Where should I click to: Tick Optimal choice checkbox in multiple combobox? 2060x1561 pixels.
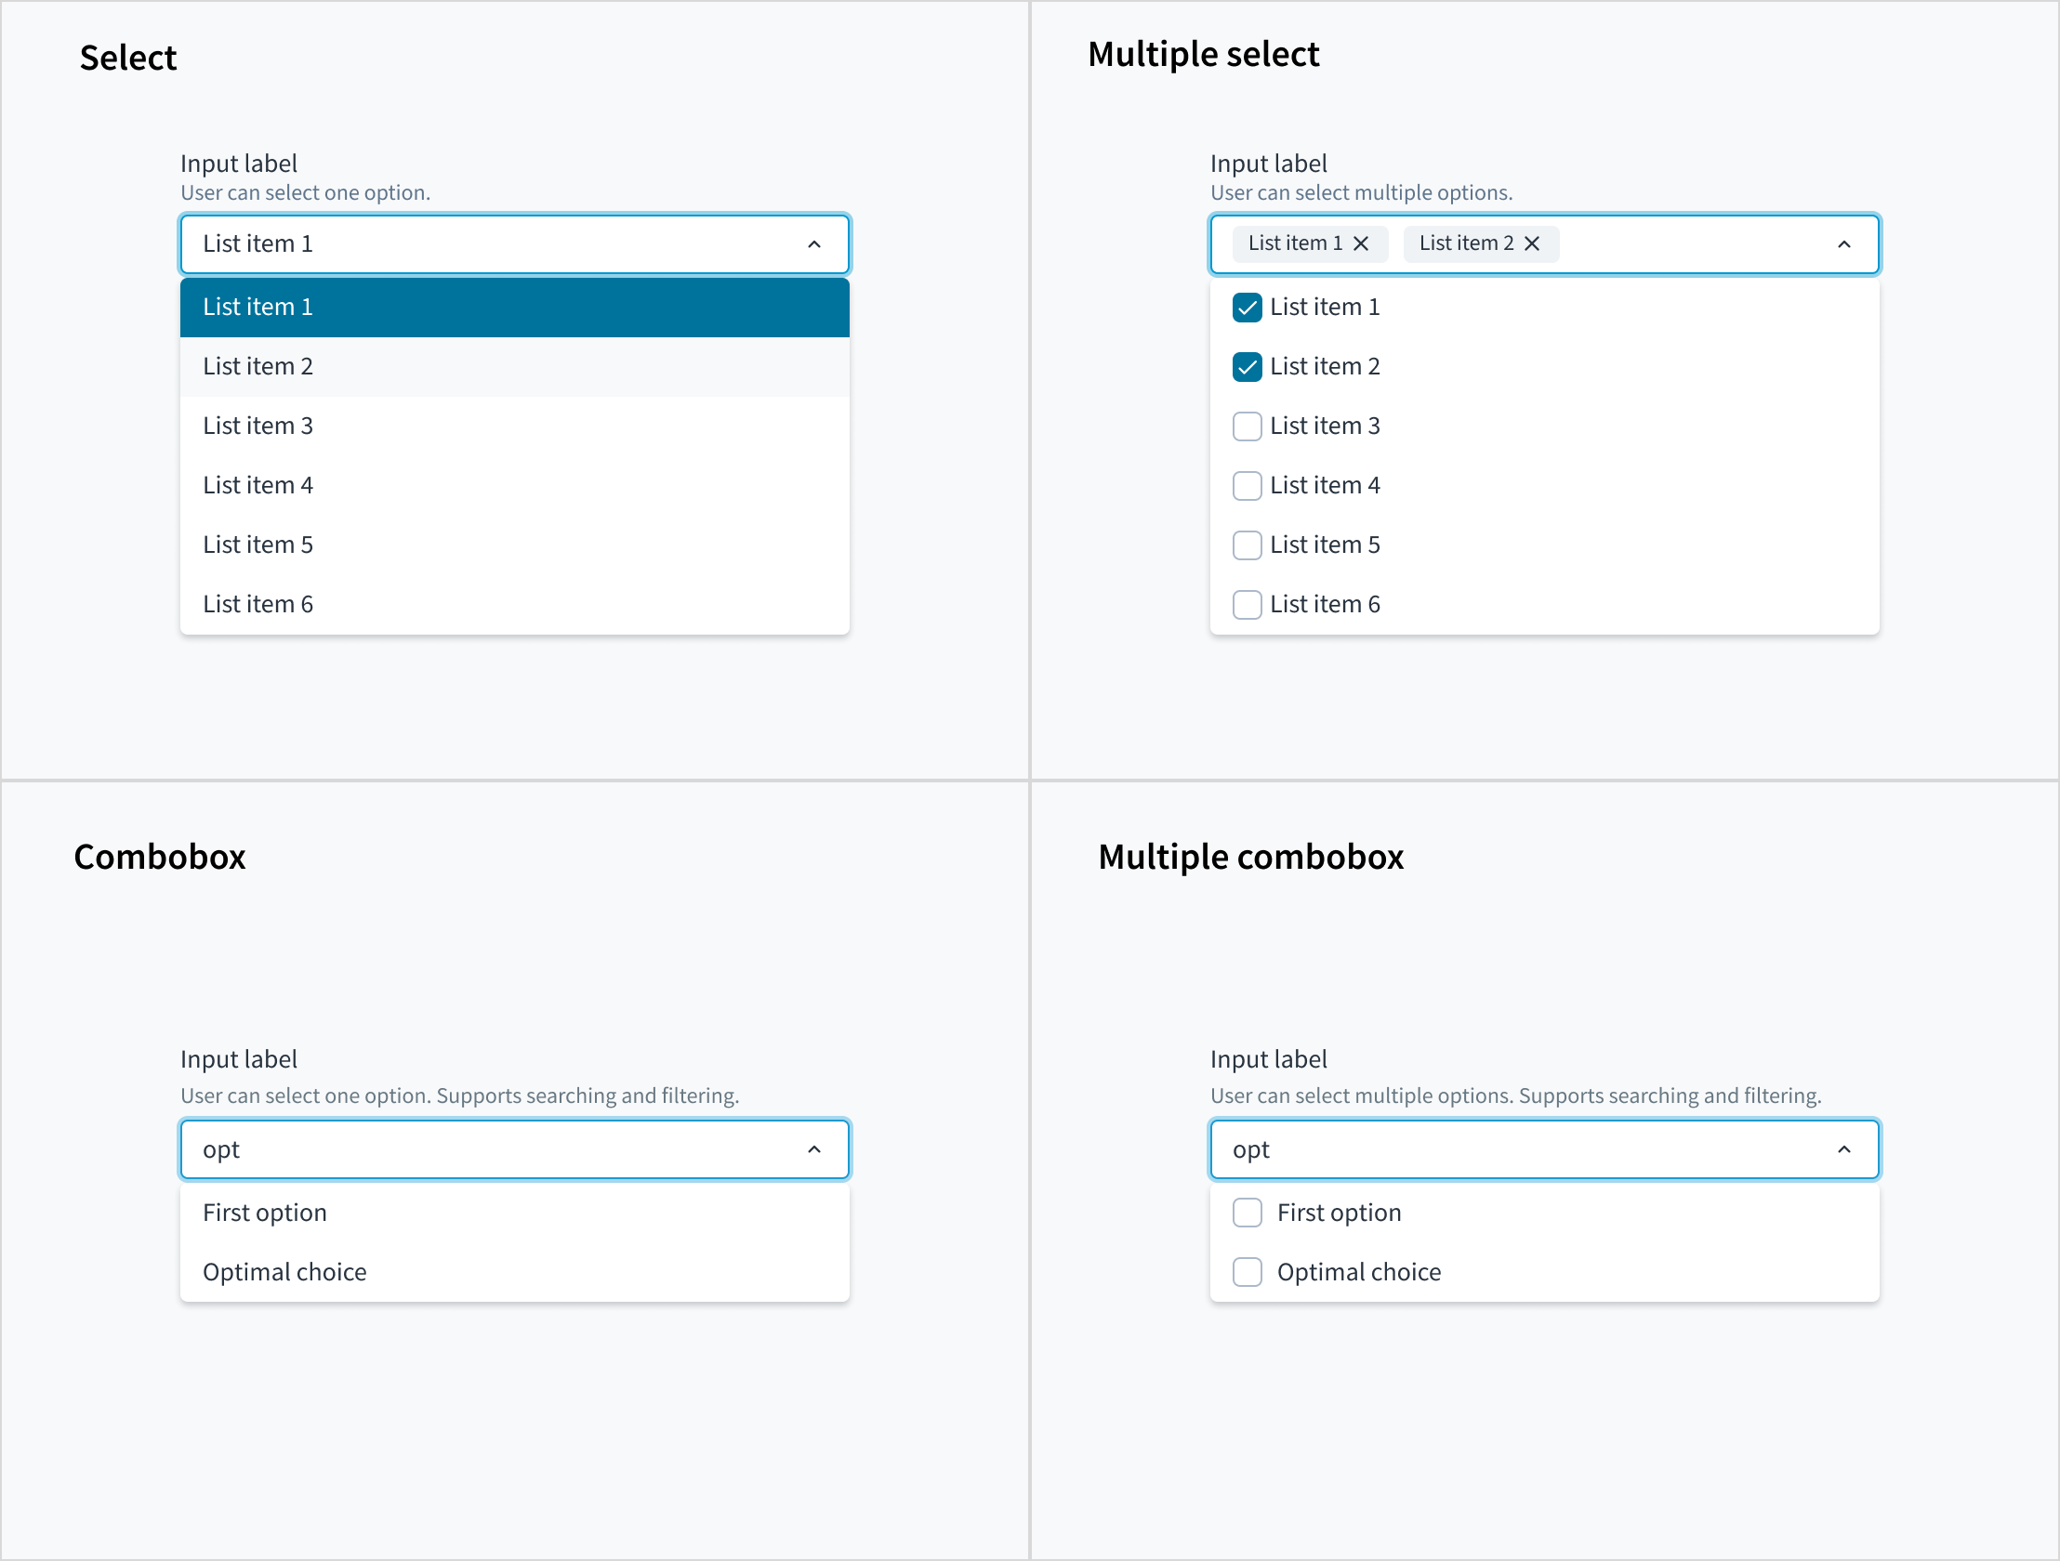click(x=1247, y=1272)
